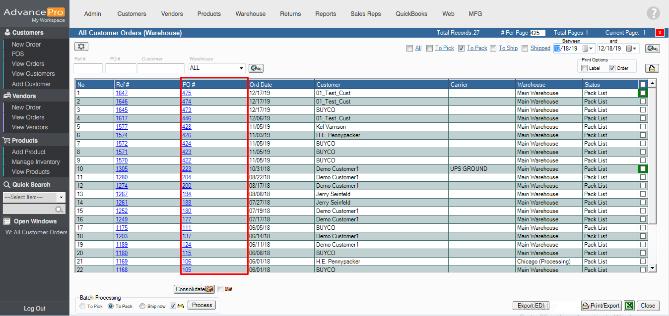669x316 pixels.
Task: Expand the Quick Search Select Item dropdown
Action: pos(61,197)
